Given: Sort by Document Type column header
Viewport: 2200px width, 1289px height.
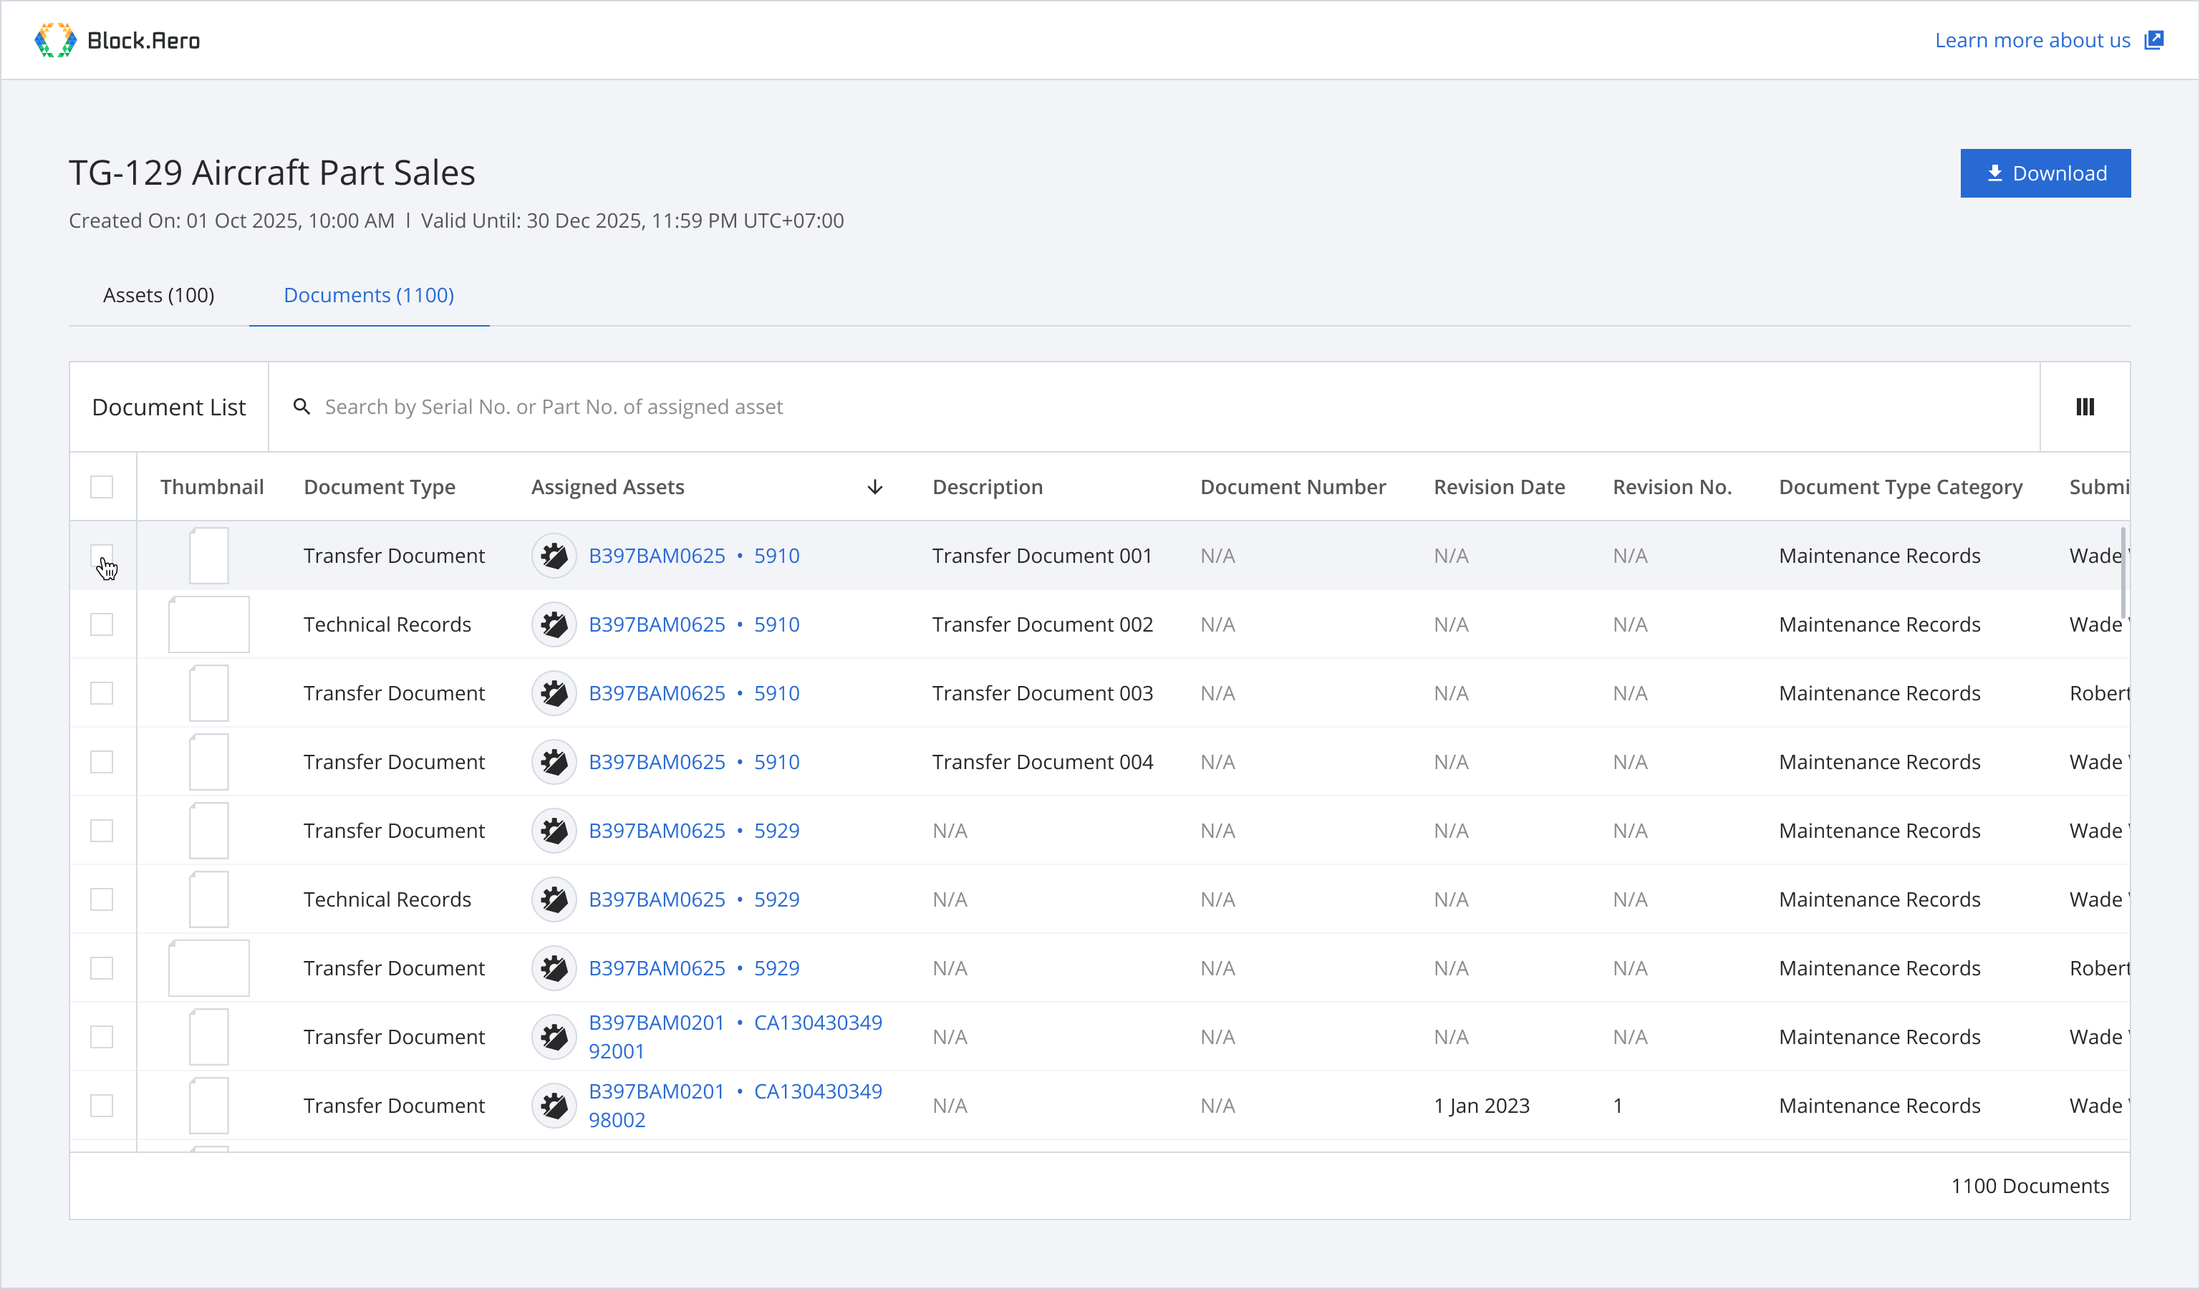Looking at the screenshot, I should point(379,487).
